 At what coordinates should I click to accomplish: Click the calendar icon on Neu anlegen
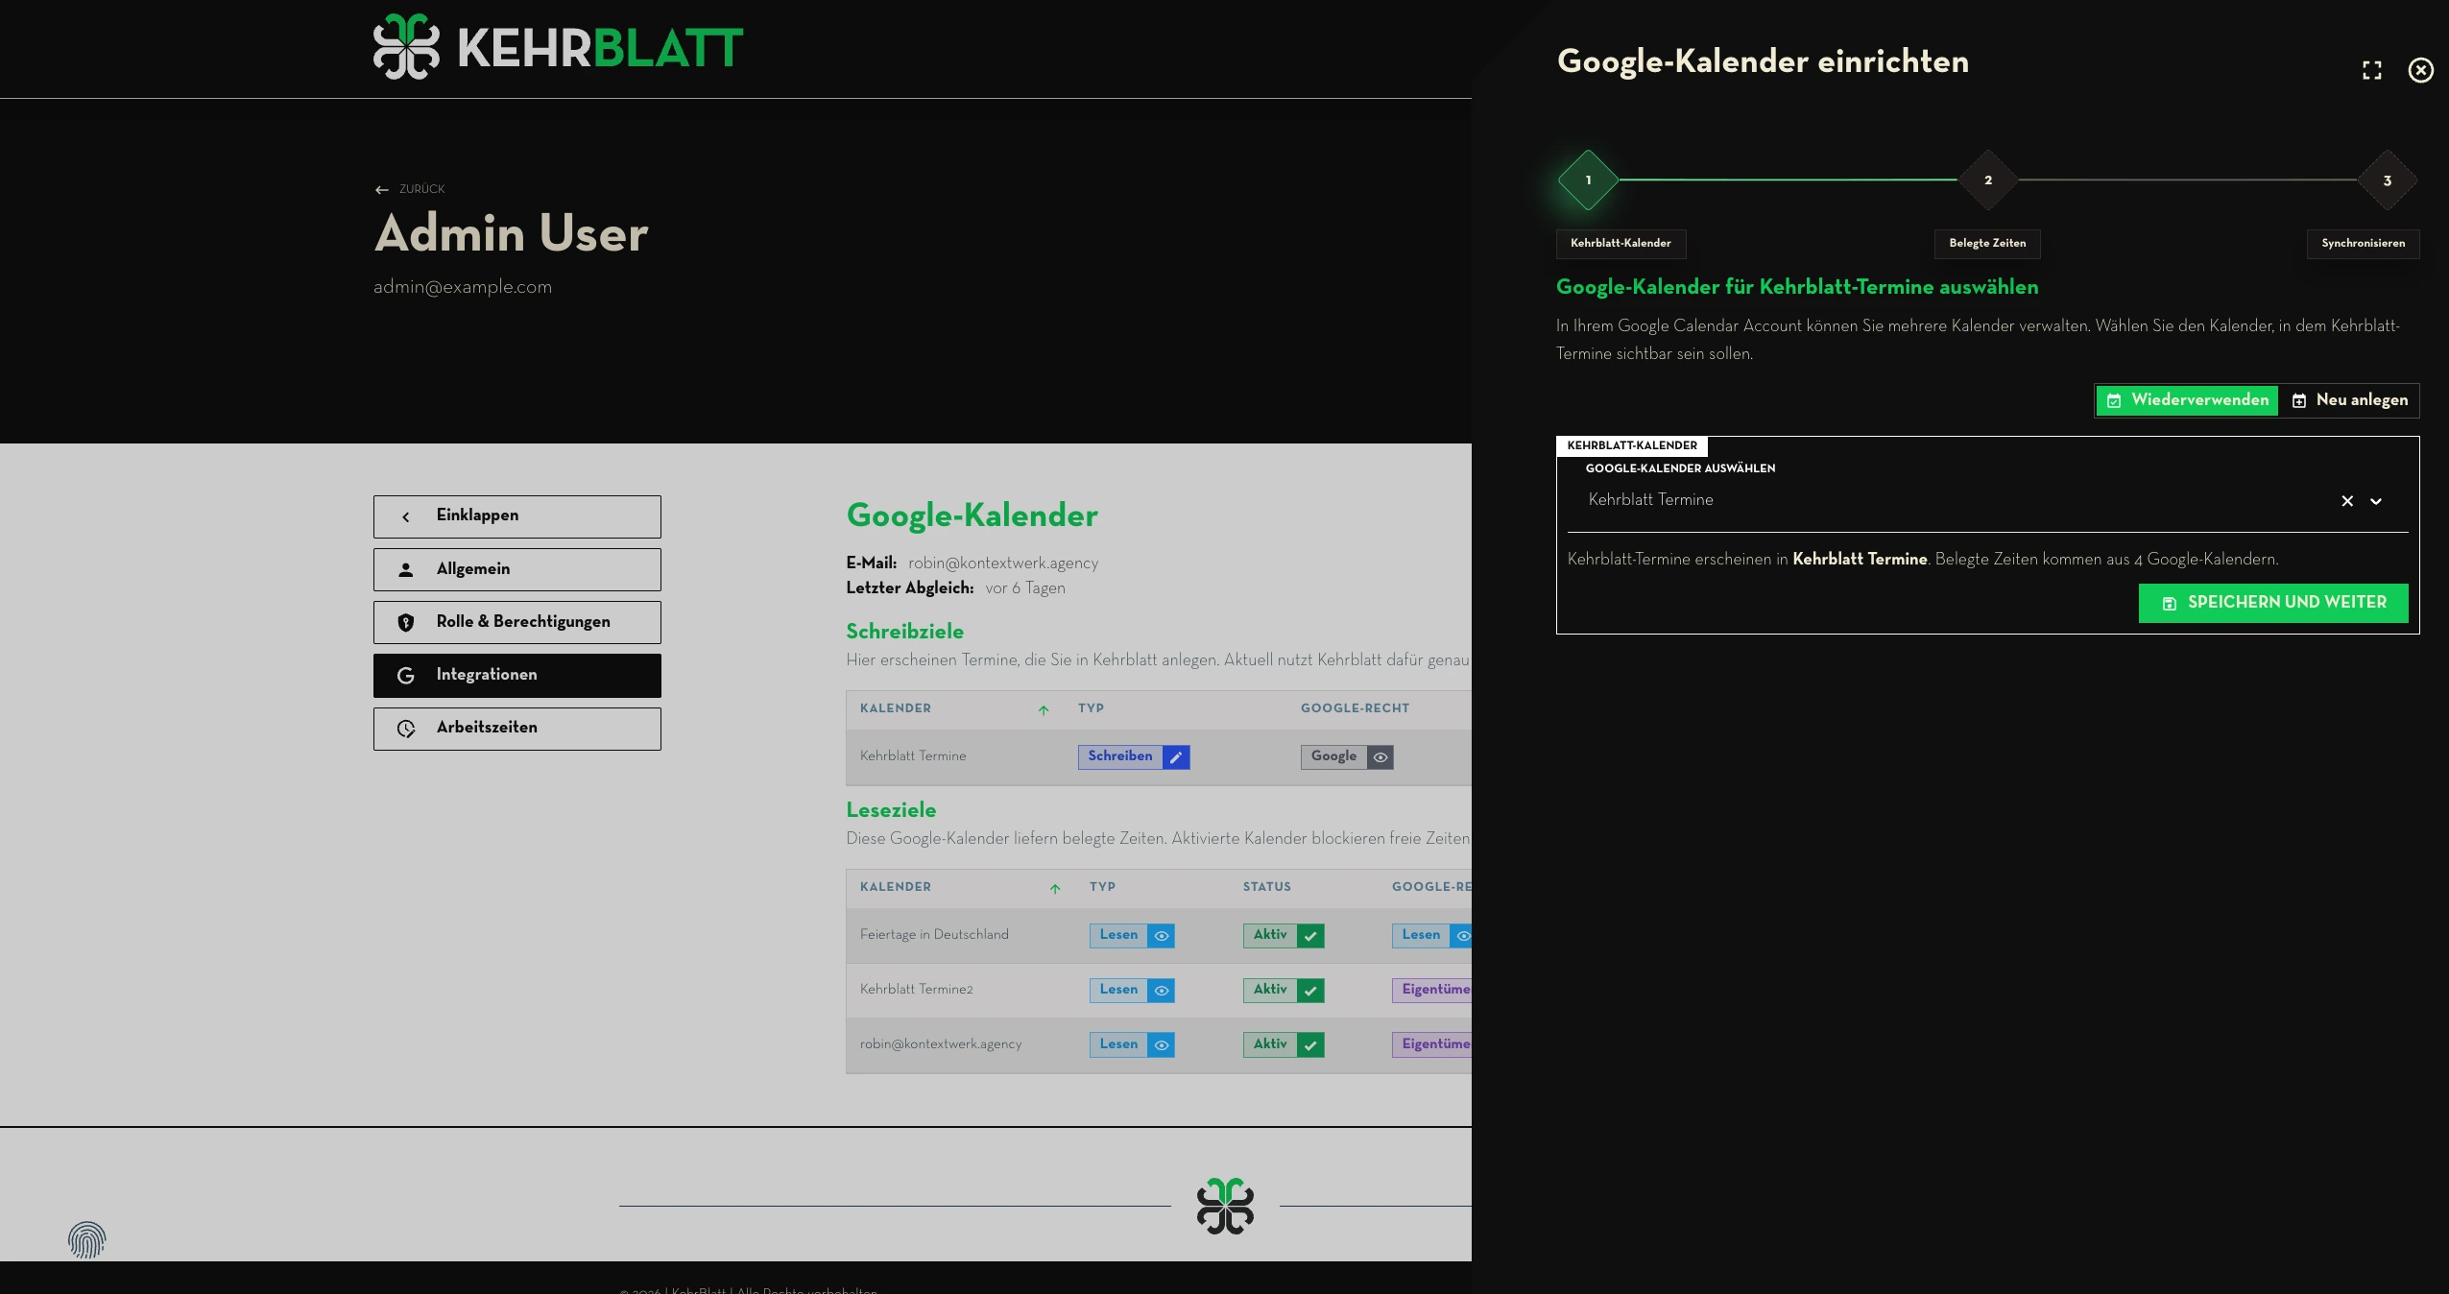pos(2298,401)
